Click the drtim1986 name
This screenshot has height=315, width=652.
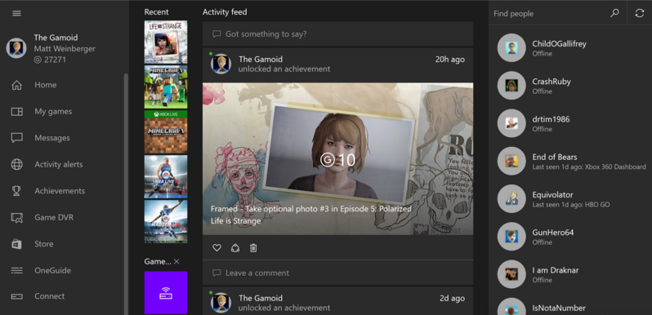click(x=551, y=119)
